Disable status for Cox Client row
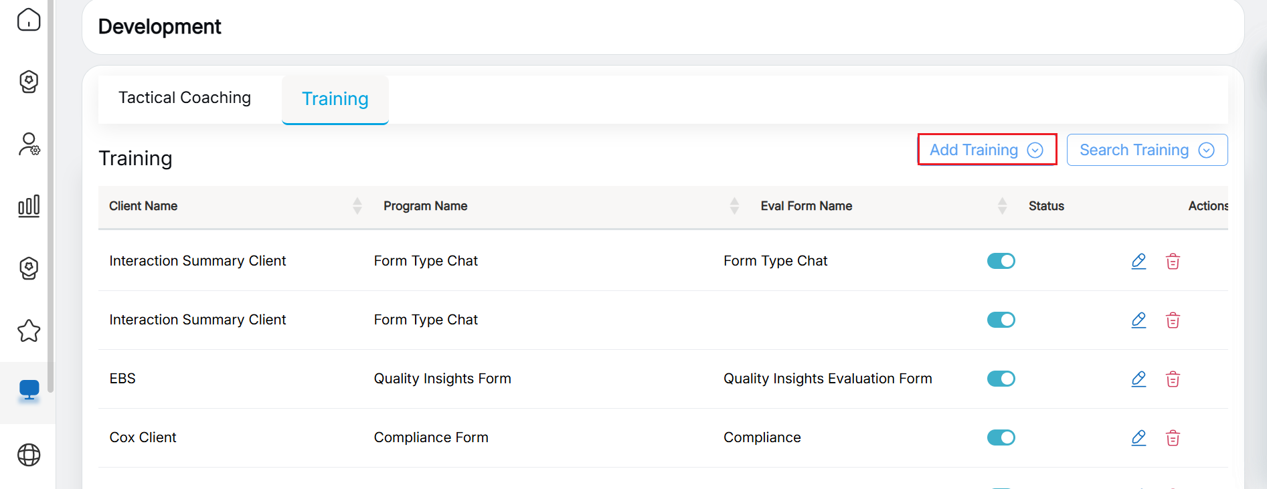The image size is (1267, 489). pyautogui.click(x=1001, y=437)
